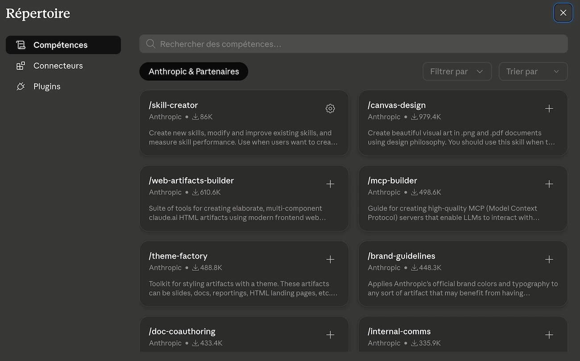Viewport: 580px width, 361px height.
Task: Click 610.6K download count
Action: pyautogui.click(x=211, y=192)
